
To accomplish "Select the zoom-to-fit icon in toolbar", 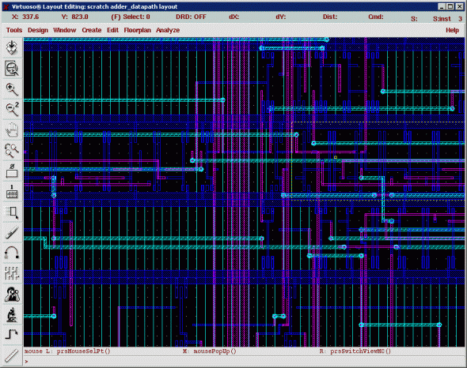I will [x=12, y=69].
